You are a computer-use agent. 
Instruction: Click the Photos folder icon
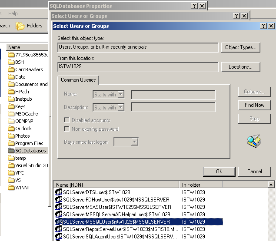(x=11, y=136)
